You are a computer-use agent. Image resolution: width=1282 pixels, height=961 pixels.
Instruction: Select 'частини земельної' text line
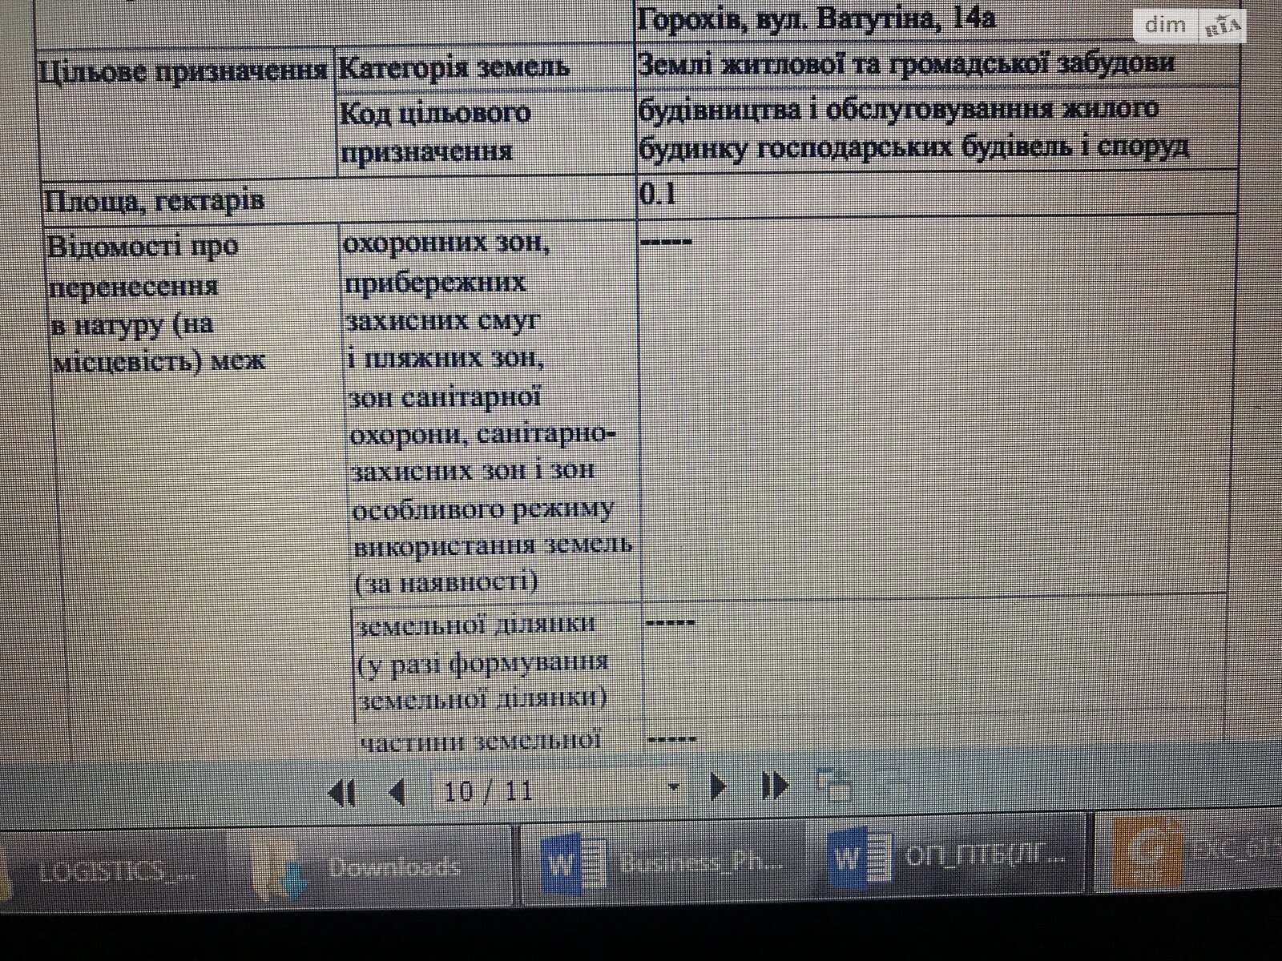pyautogui.click(x=481, y=741)
